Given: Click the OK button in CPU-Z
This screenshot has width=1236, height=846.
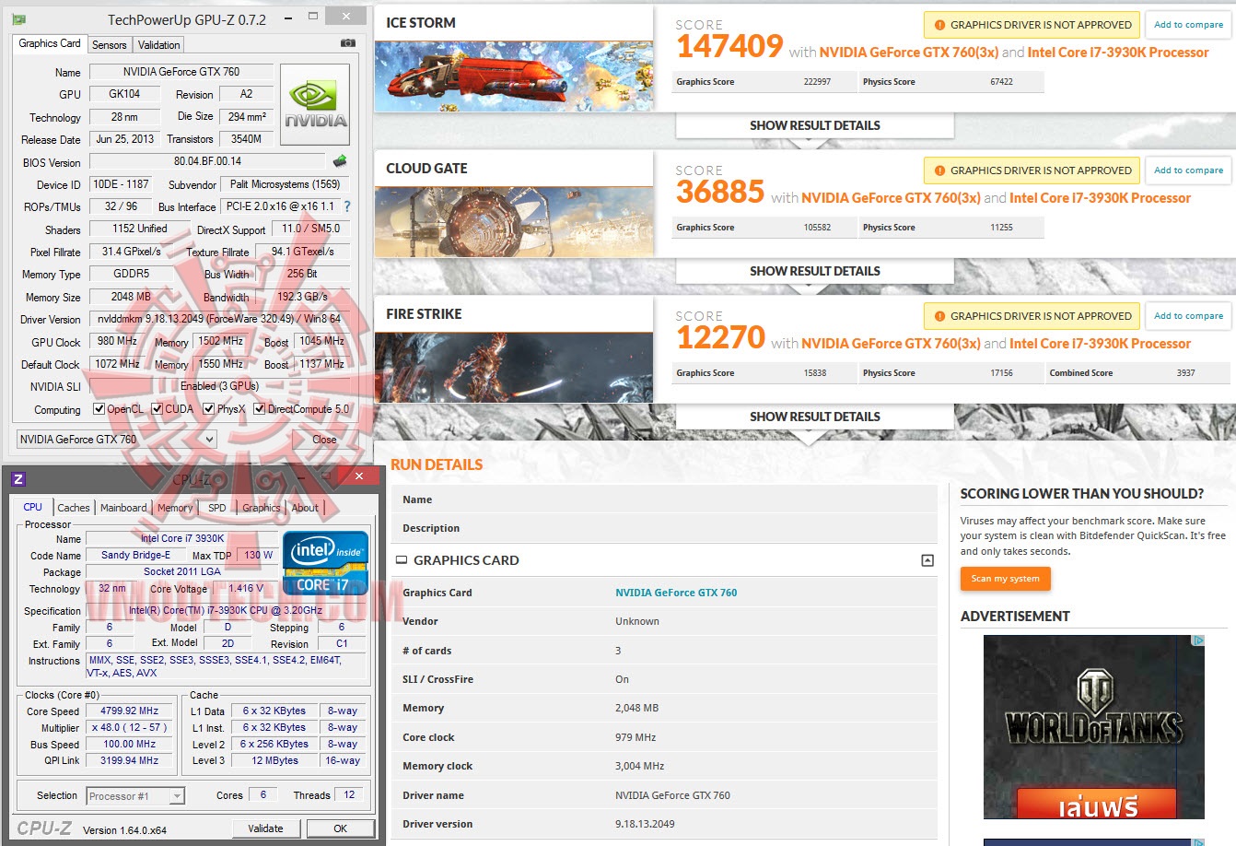Looking at the screenshot, I should click(x=340, y=828).
